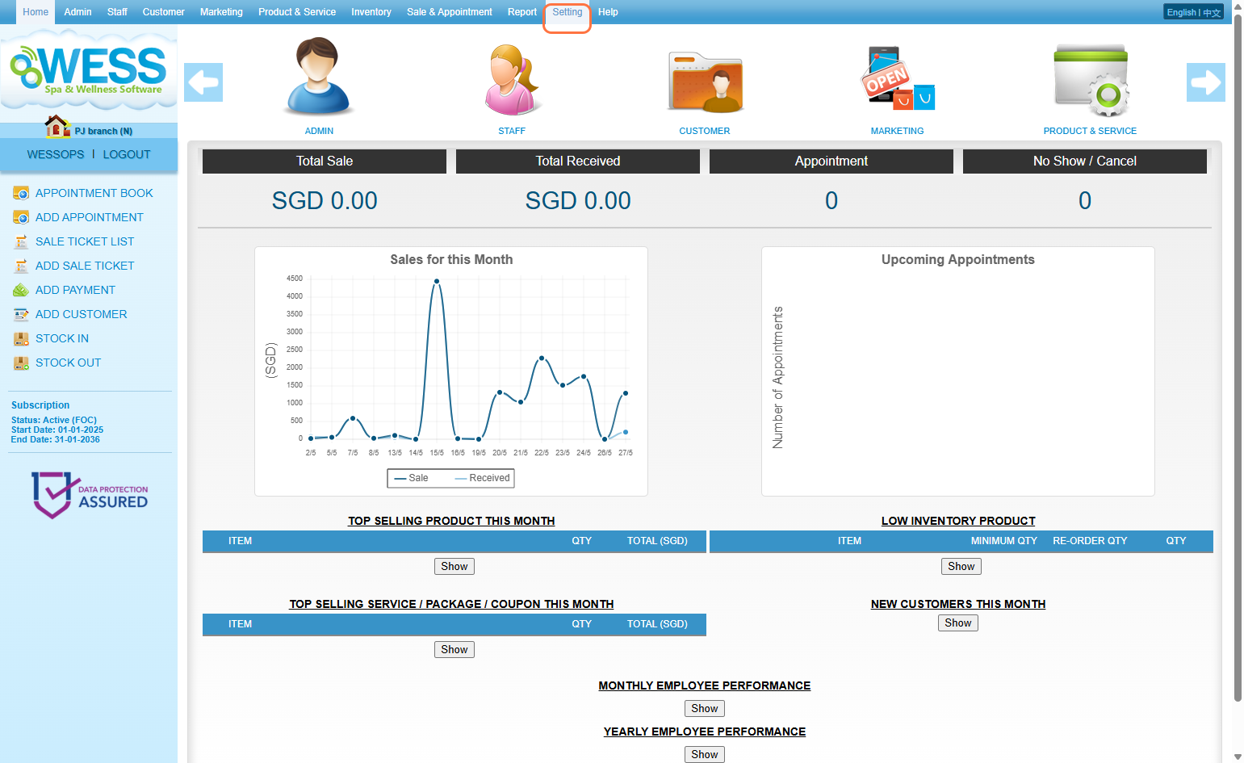Open the Inventory menu
The image size is (1244, 763).
click(371, 12)
